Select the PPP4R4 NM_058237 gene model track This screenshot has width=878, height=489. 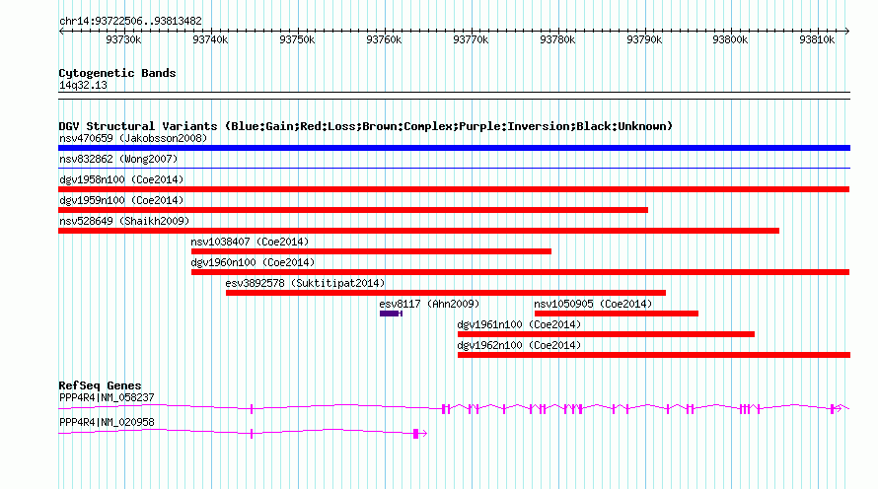click(454, 409)
